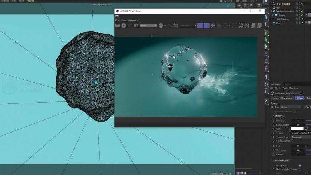Open the File menu in RenderView

tap(117, 21)
